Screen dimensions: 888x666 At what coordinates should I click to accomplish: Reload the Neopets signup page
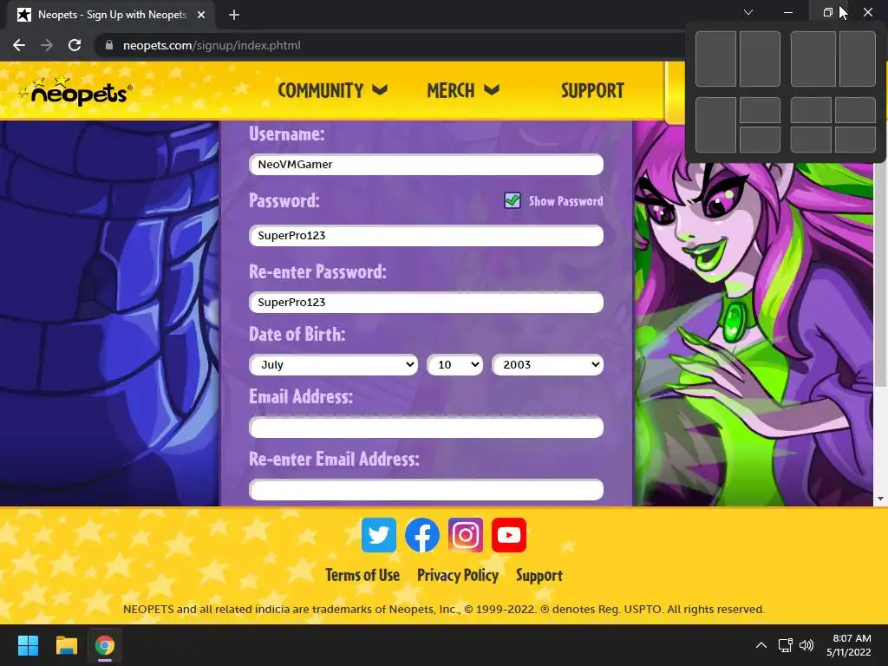75,45
